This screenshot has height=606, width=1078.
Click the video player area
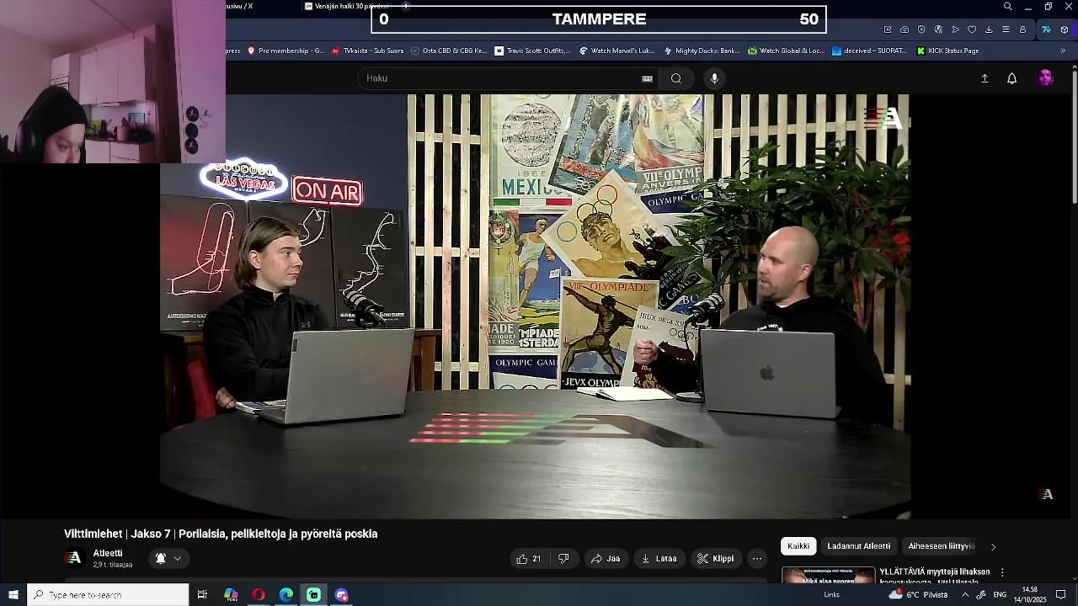tap(535, 306)
